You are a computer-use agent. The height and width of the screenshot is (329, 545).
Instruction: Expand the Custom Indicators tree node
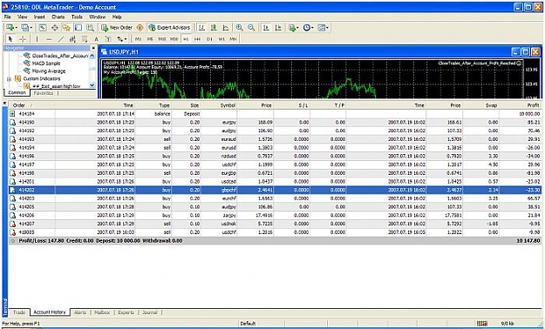9,79
